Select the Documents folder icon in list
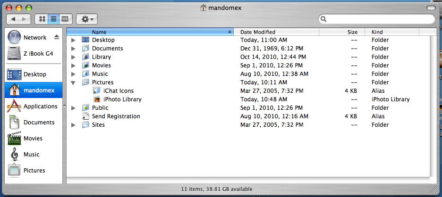This screenshot has height=197, width=442. point(85,49)
